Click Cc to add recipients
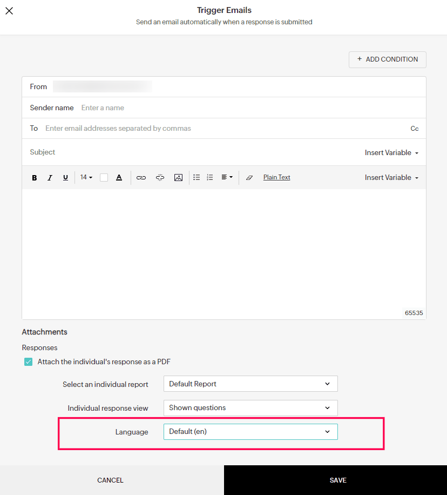 pos(415,129)
